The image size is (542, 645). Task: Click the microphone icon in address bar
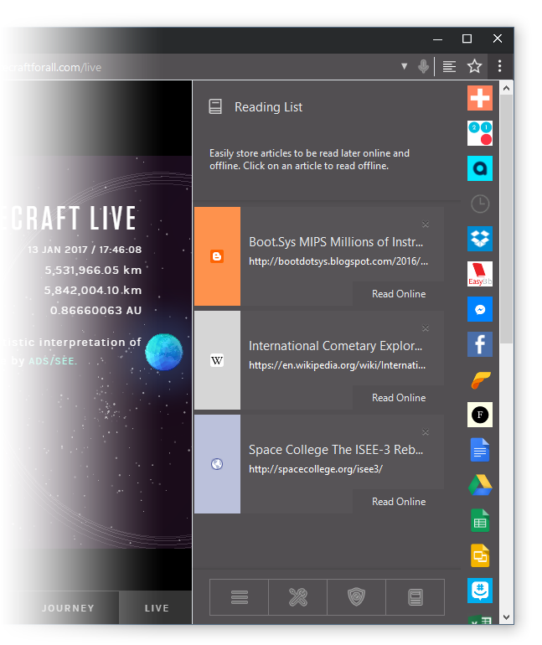pyautogui.click(x=423, y=66)
